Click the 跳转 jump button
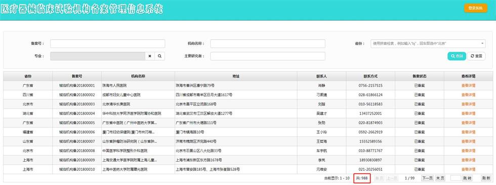Viewport: 496px width, 185px height. 467,178
